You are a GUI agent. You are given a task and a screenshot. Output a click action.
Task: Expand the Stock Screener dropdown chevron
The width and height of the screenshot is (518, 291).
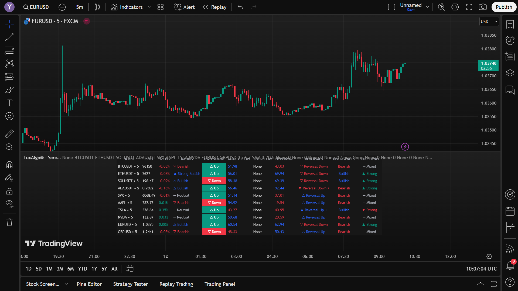[66, 284]
